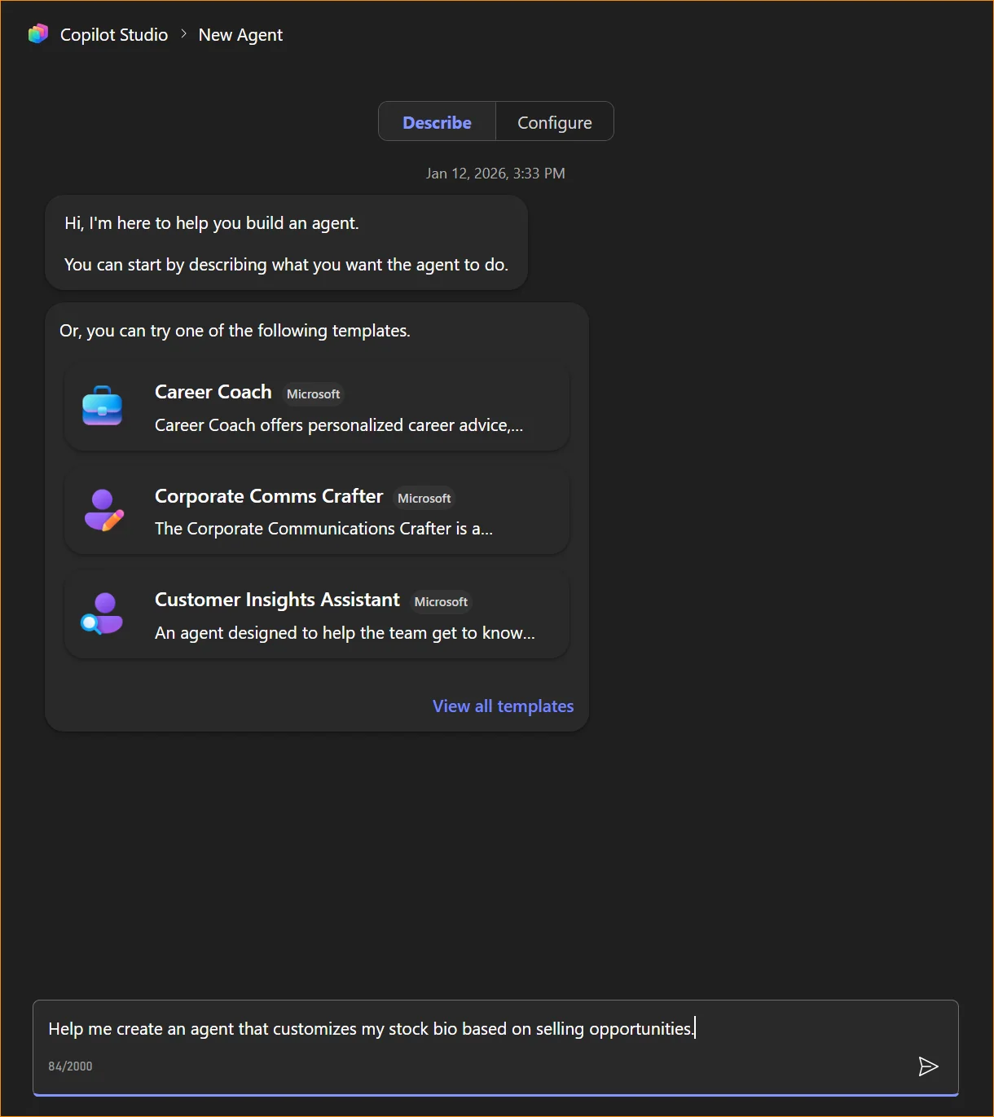
Task: Click the 84/2000 character counter
Action: coord(70,1065)
